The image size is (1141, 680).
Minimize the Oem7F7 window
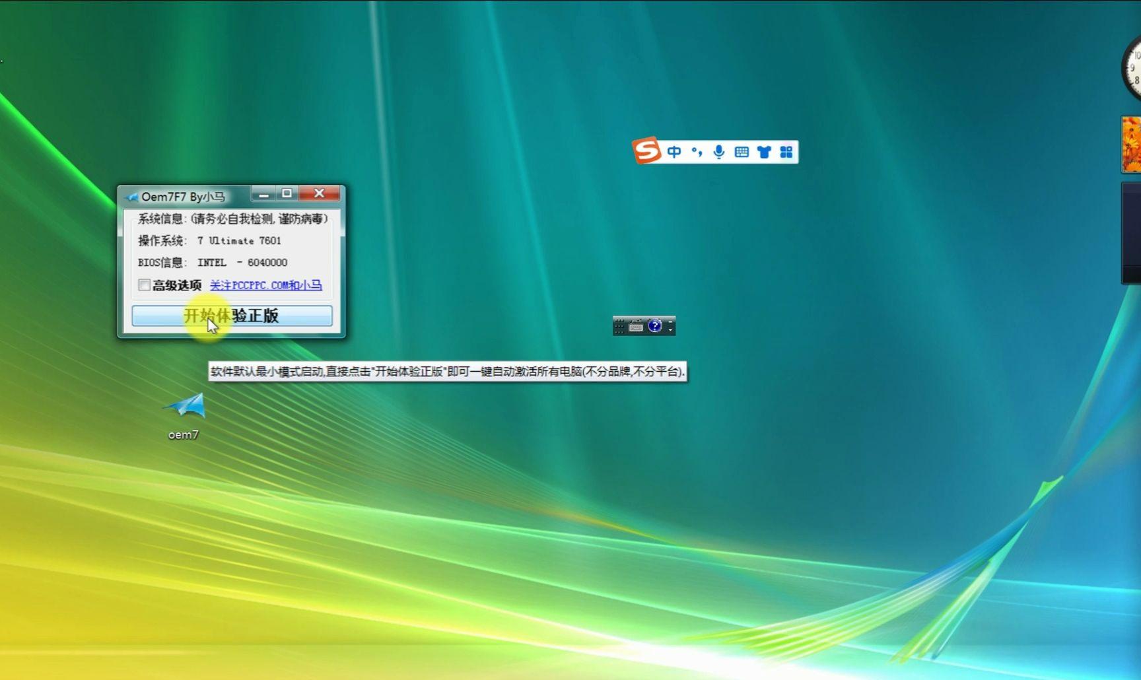[x=263, y=193]
